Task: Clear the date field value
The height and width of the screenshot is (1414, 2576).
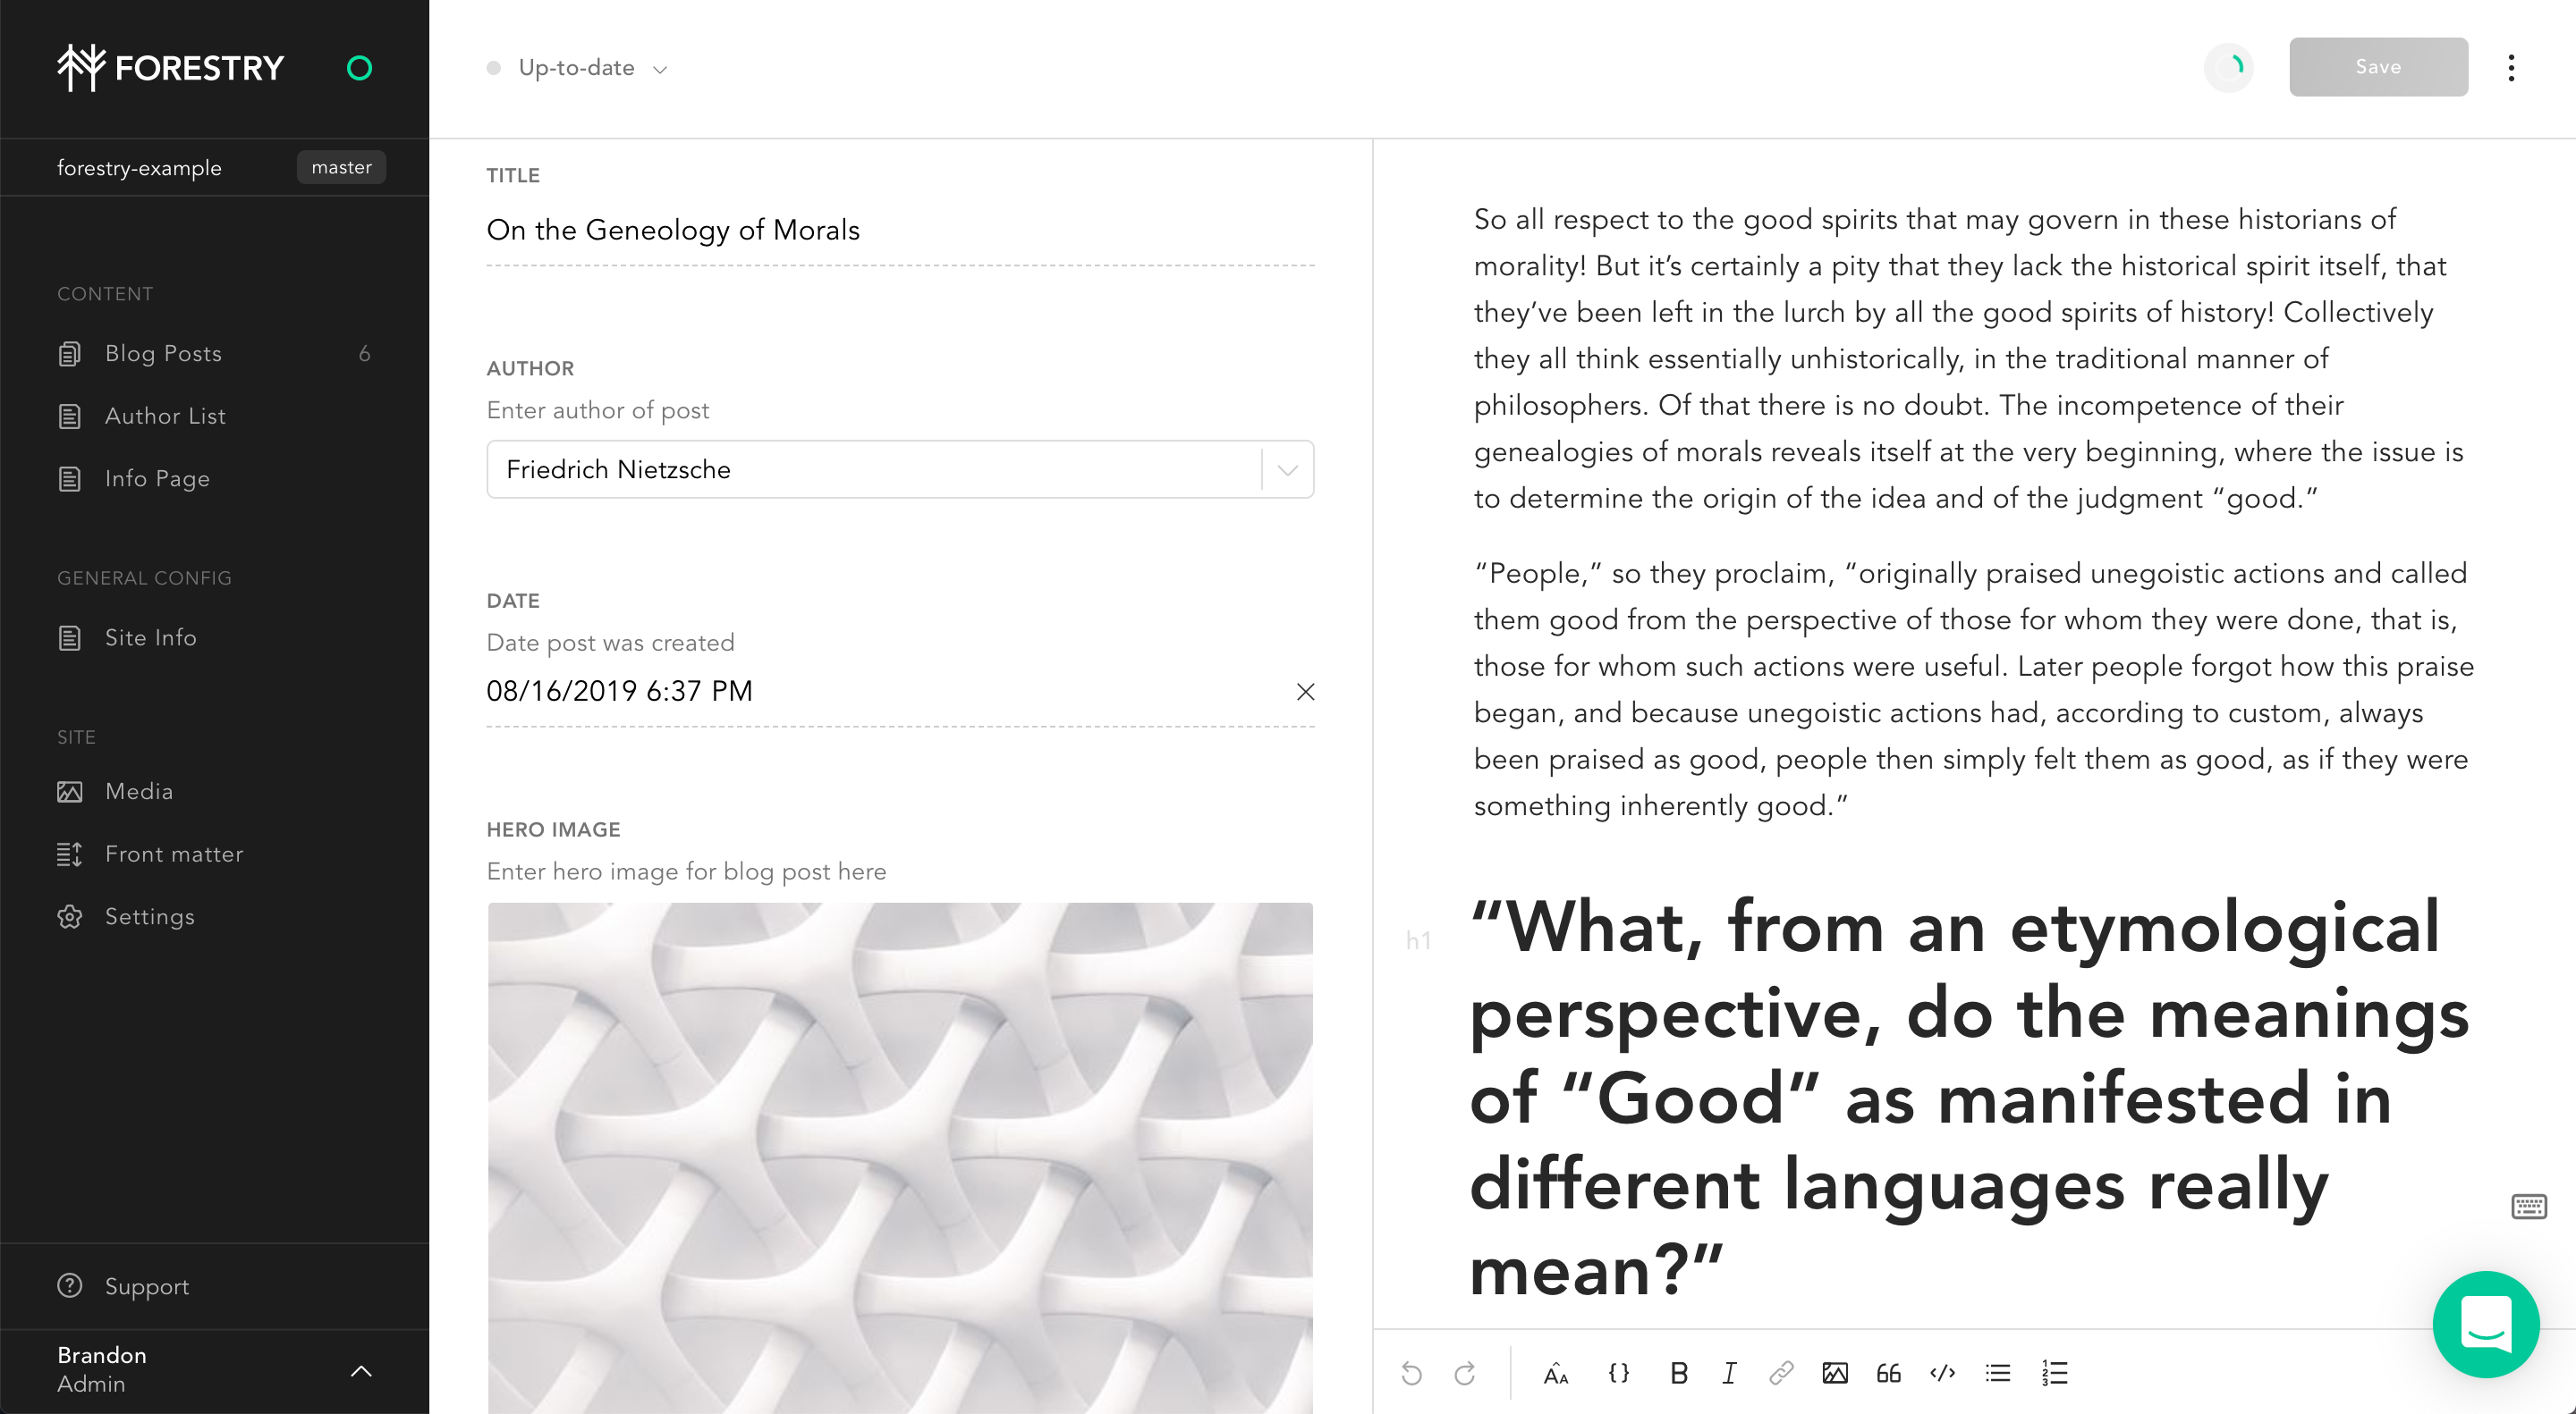Action: click(x=1305, y=692)
